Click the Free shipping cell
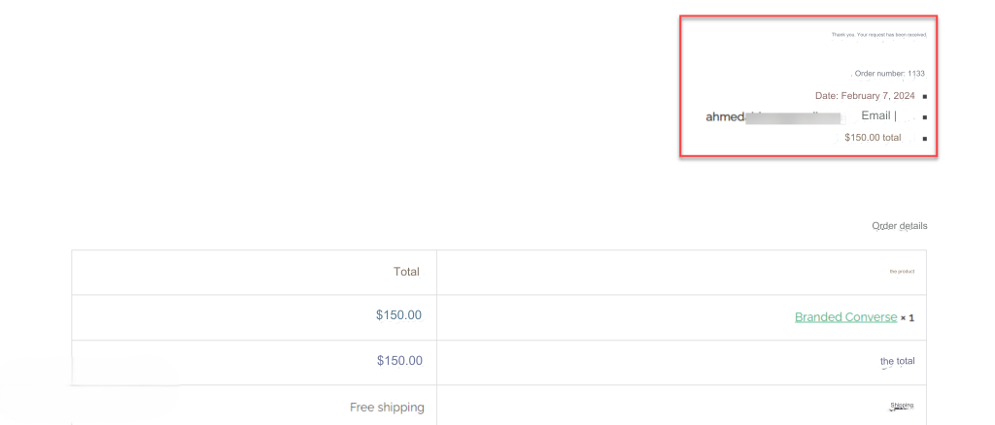The height and width of the screenshot is (425, 995). (387, 408)
